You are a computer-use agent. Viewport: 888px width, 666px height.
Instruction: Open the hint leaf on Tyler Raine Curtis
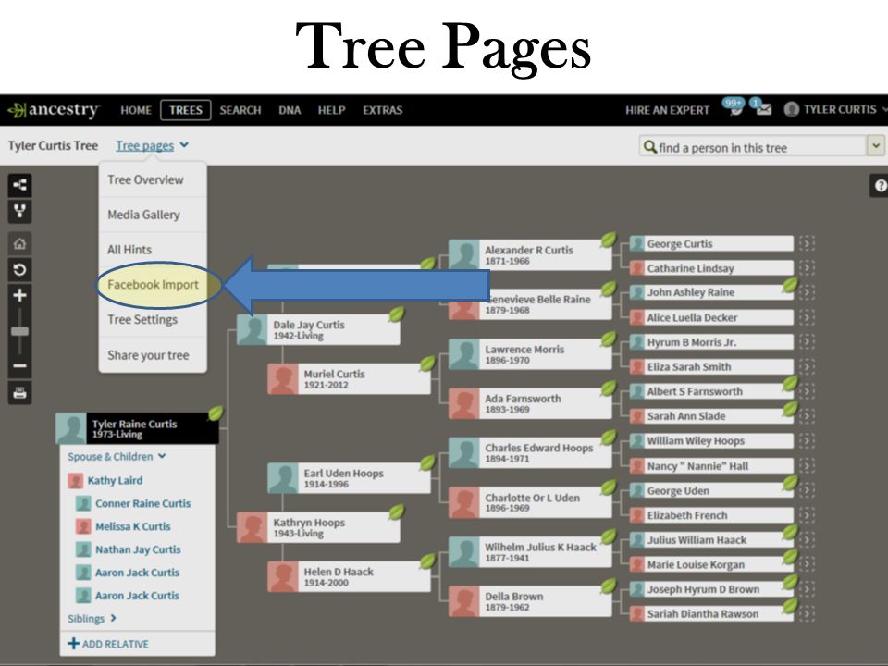[x=216, y=413]
